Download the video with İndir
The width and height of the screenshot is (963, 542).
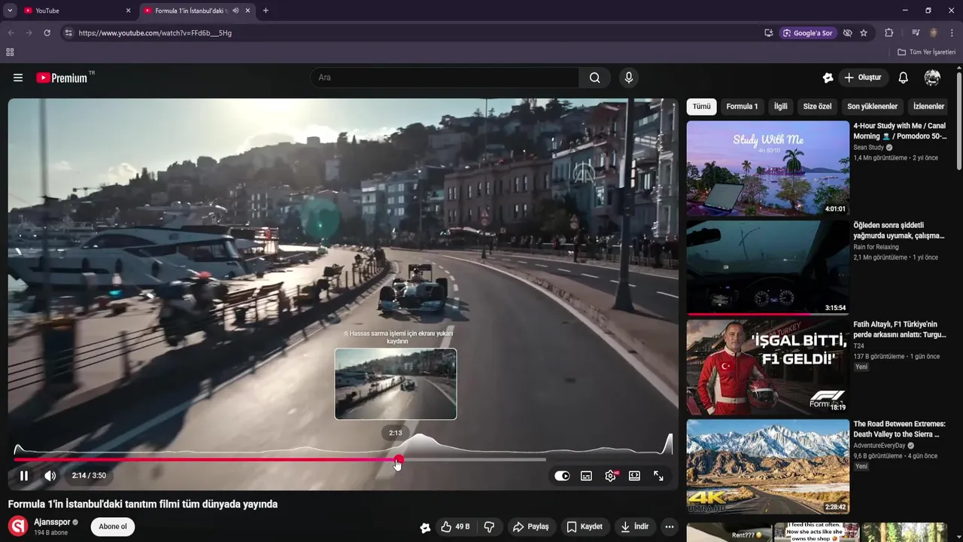[634, 527]
